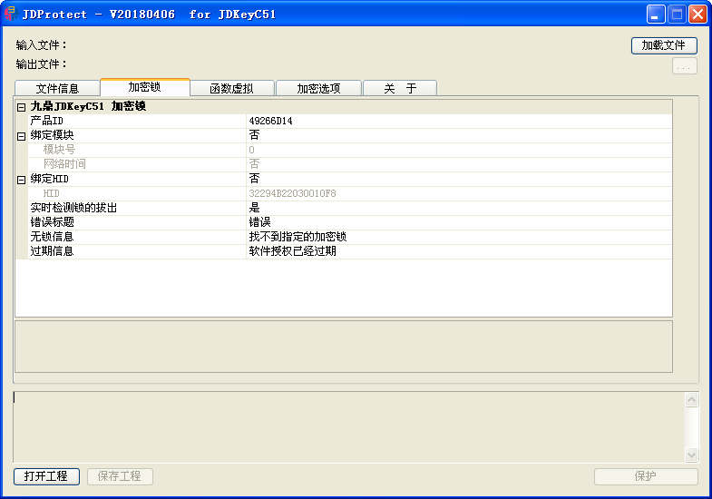Switch to the 文件信息 tab

coord(57,88)
